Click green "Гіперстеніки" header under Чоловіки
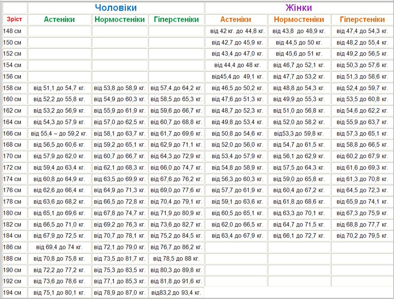394x299 pixels. 176,19
